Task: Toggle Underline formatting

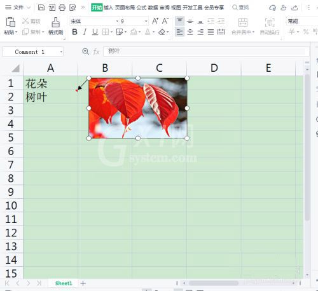Action: point(95,32)
